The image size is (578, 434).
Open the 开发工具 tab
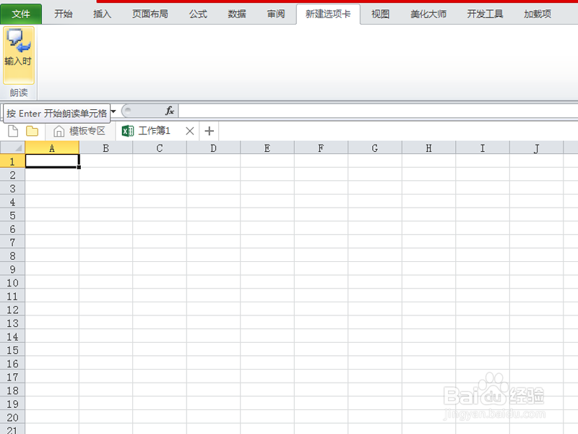[485, 14]
